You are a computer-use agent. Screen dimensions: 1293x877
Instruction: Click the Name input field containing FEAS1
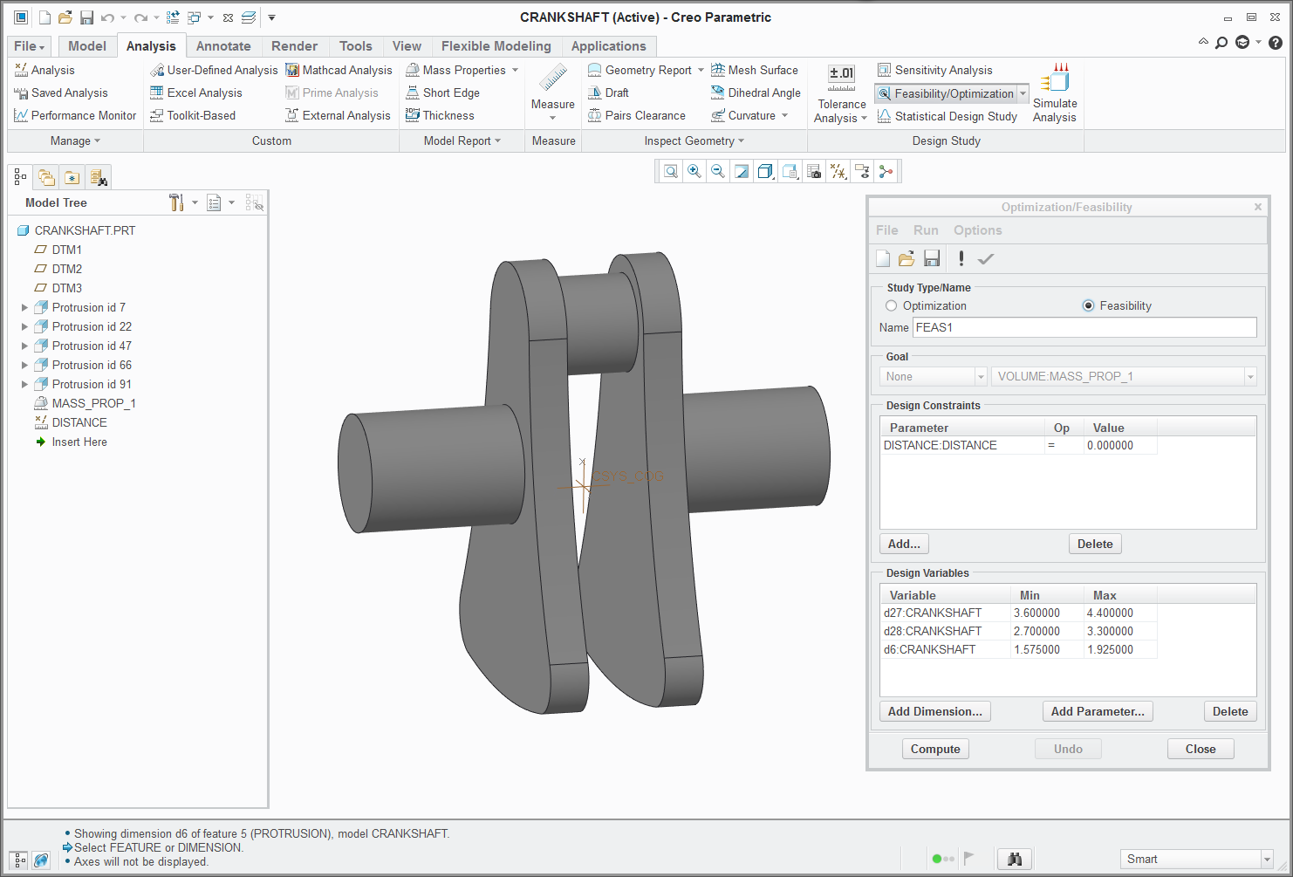coord(1084,327)
